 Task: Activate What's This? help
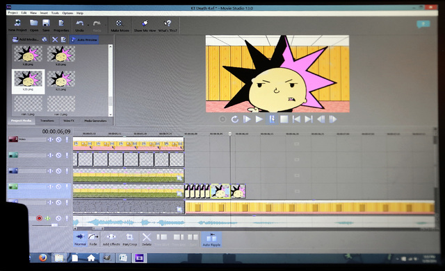[x=168, y=25]
